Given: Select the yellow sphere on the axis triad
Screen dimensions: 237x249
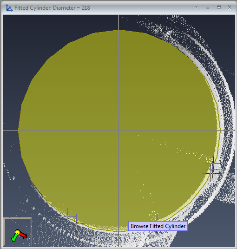Looking at the screenshot, I should tap(18, 232).
